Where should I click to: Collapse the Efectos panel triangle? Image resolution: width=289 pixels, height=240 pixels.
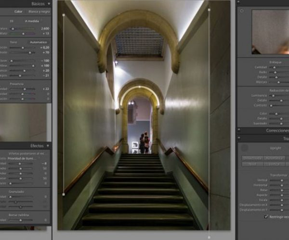click(48, 146)
